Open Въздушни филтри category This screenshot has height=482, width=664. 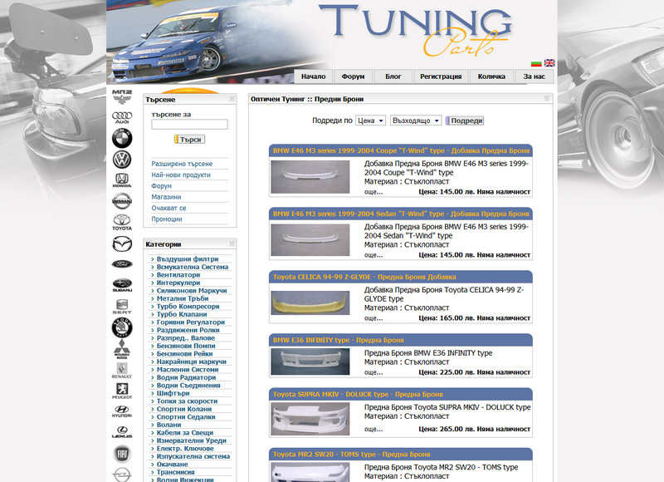point(188,259)
